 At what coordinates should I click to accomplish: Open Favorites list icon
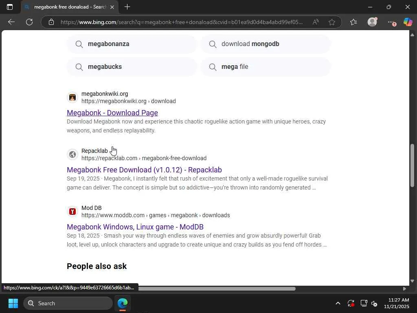click(x=353, y=22)
